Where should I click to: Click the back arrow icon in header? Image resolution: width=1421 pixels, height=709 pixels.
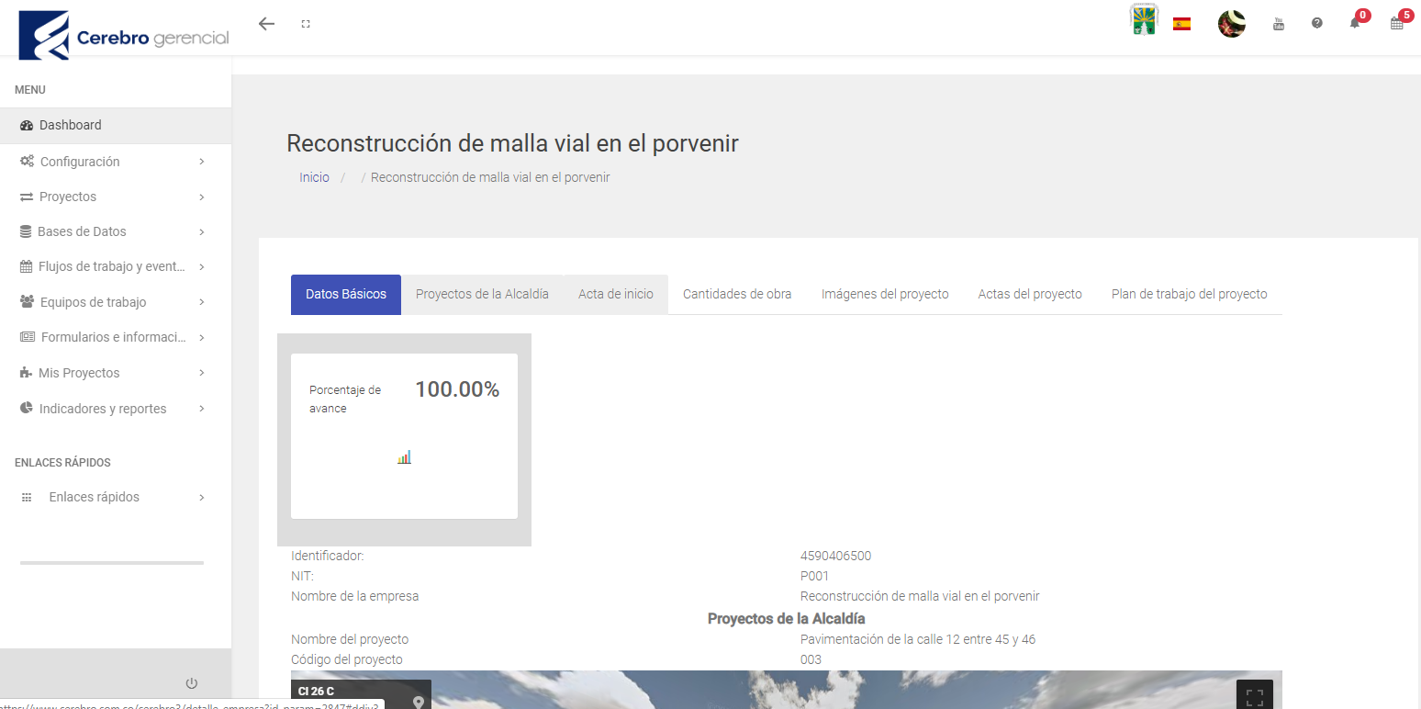pos(266,24)
